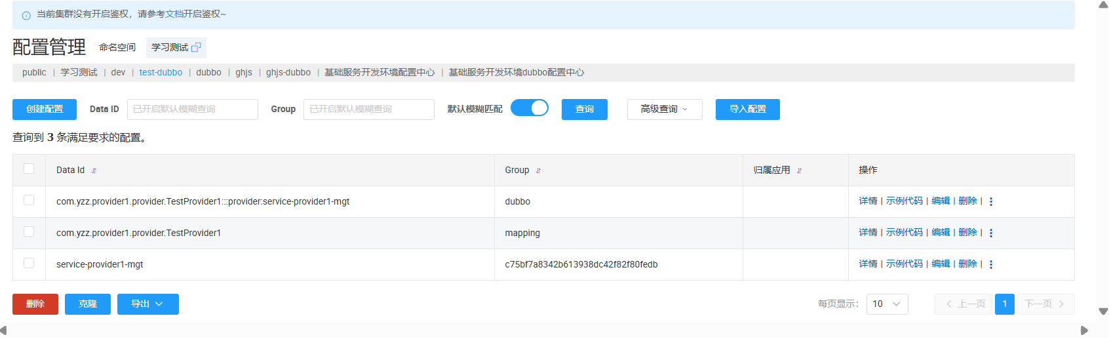Click 编辑 for the service-provider1-mgt row
The width and height of the screenshot is (1109, 339).
click(941, 264)
